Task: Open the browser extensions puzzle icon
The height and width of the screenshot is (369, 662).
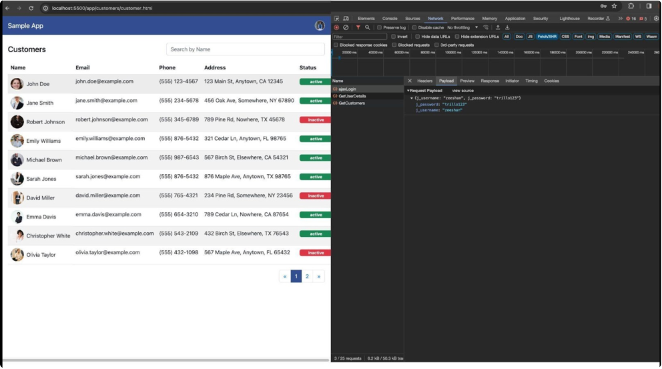Action: click(x=631, y=6)
